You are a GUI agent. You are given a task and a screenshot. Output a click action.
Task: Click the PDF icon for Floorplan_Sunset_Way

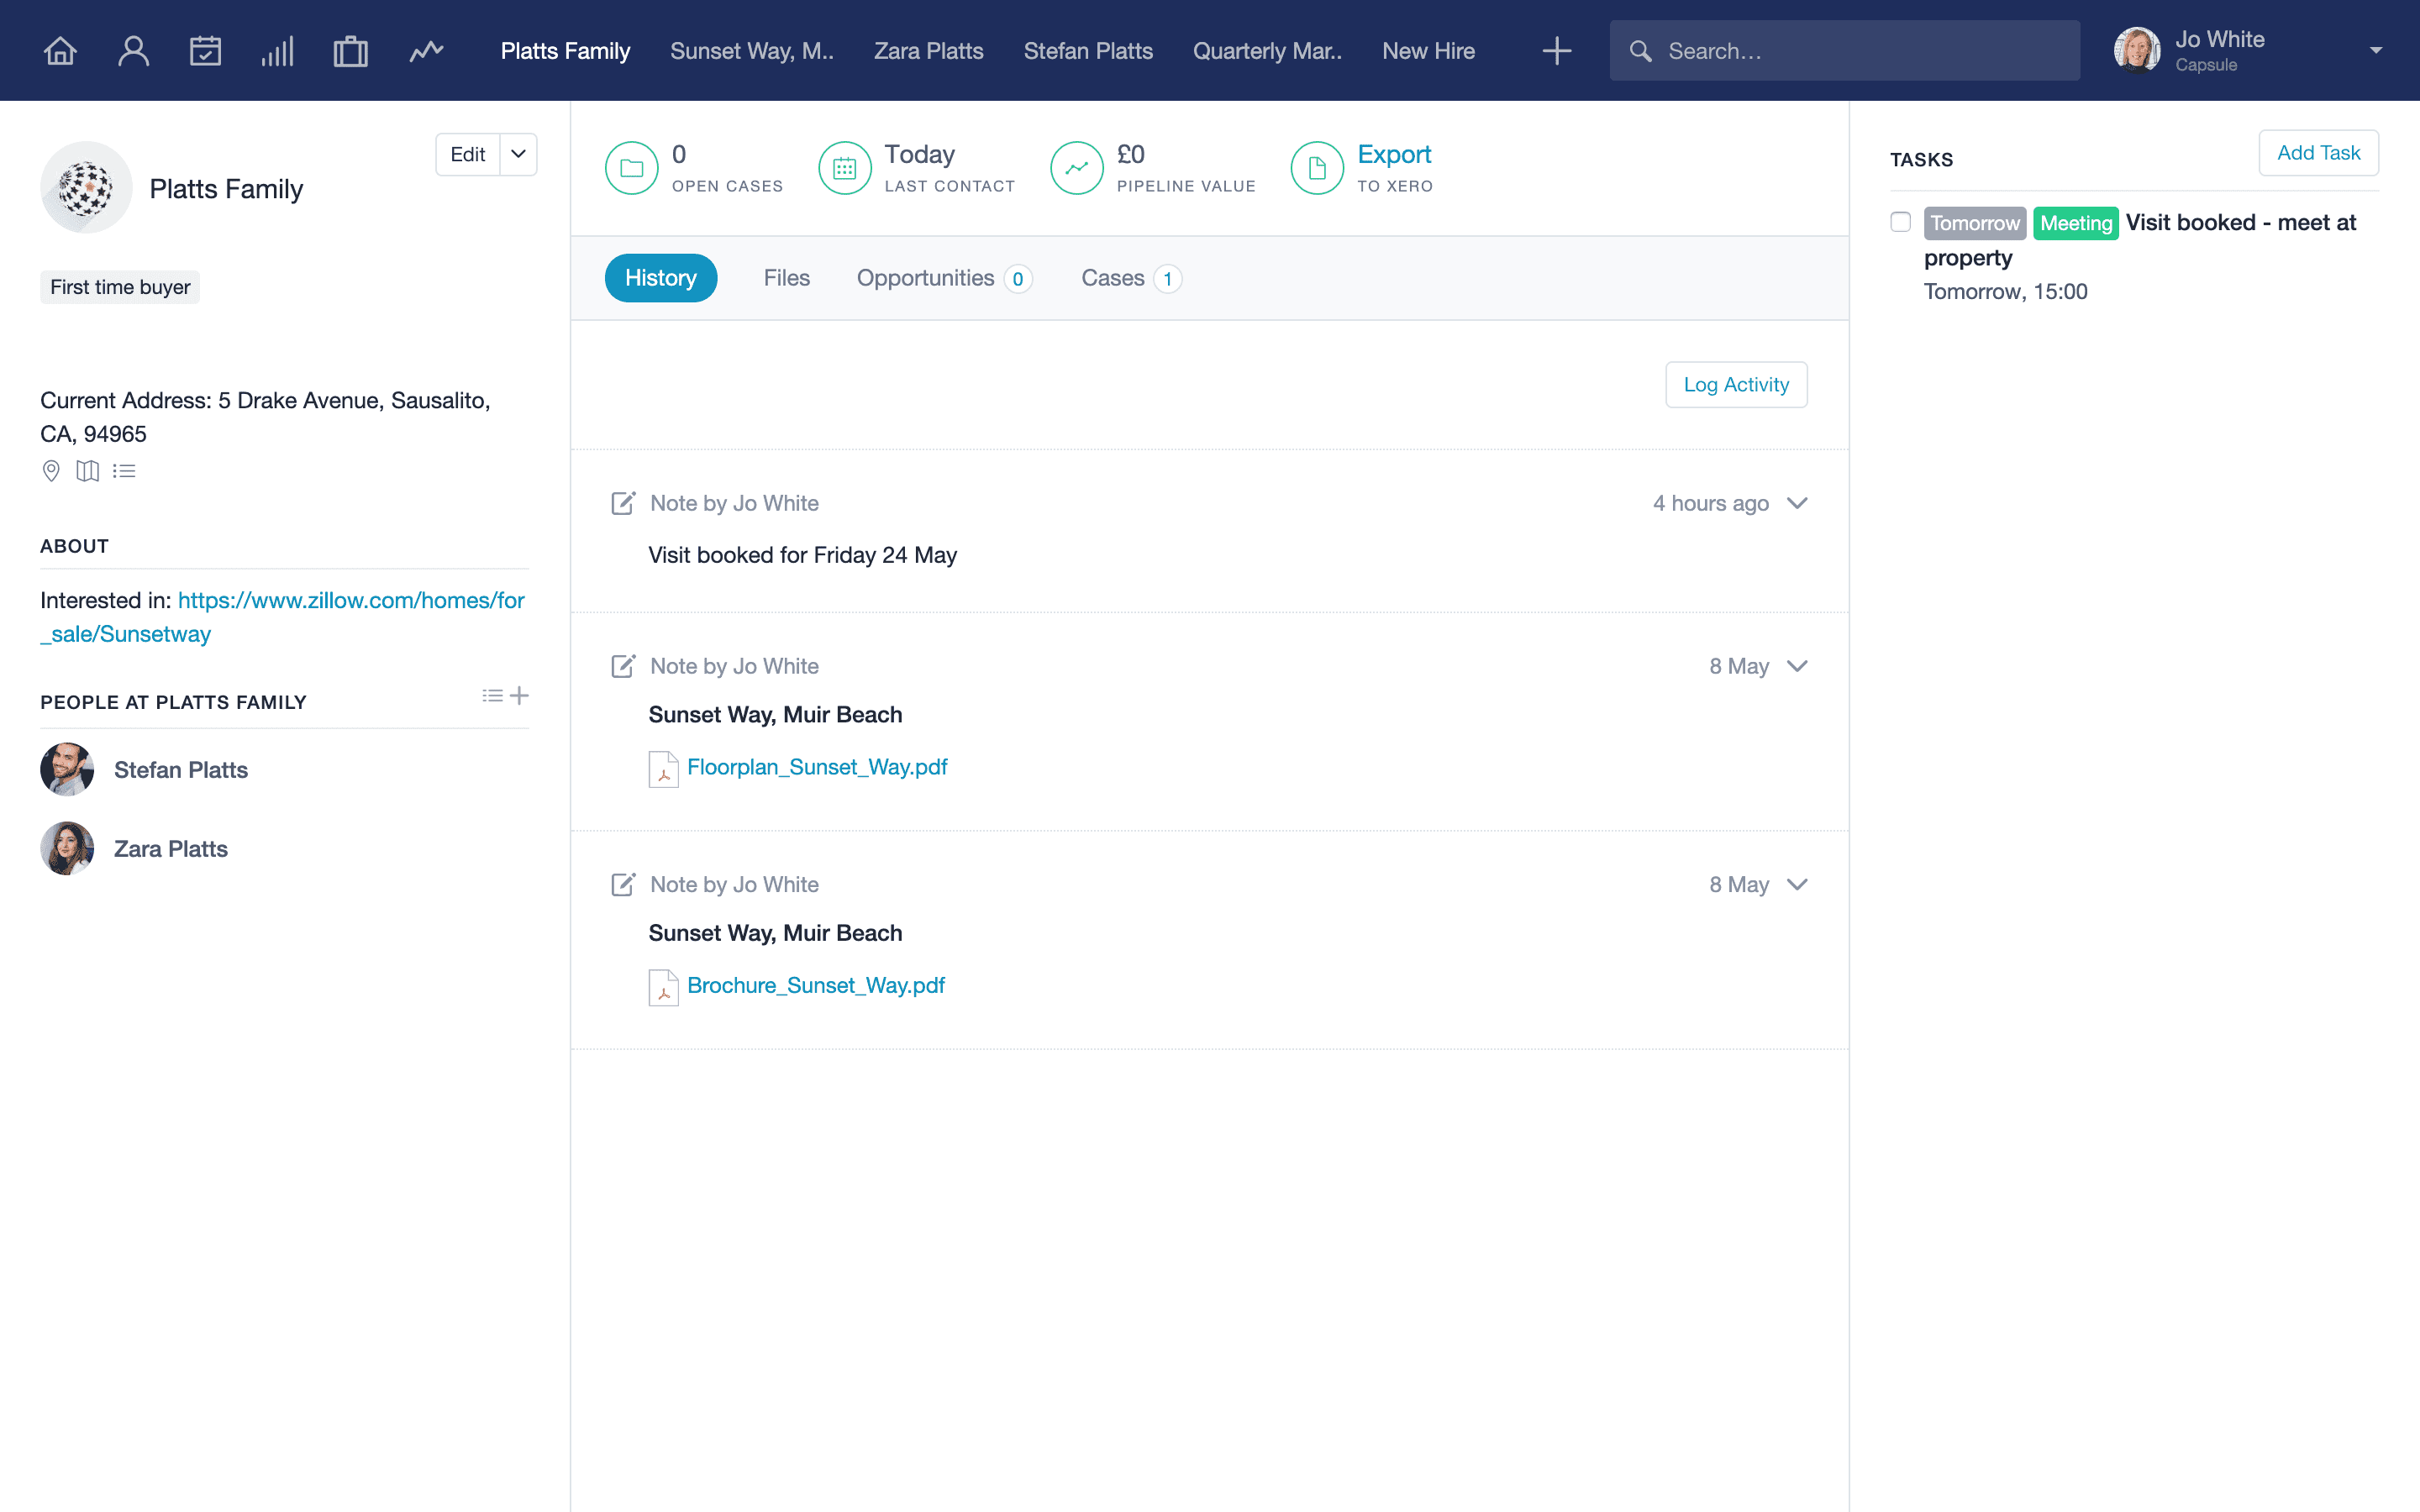(663, 769)
